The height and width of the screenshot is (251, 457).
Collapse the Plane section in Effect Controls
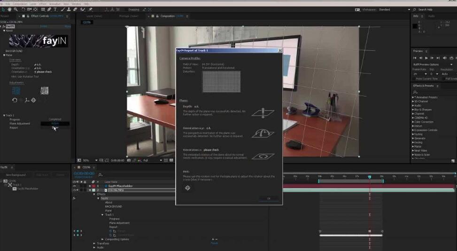coord(4,55)
